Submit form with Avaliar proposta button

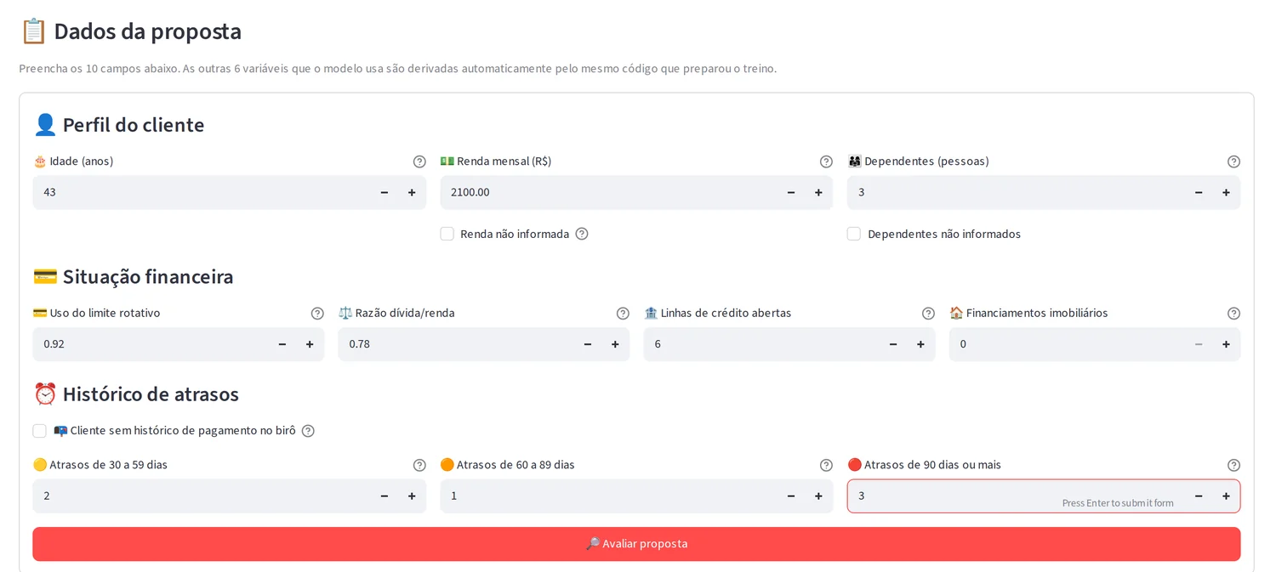636,544
